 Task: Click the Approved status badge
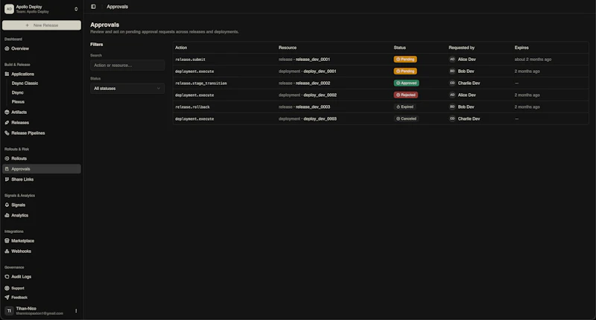[406, 83]
